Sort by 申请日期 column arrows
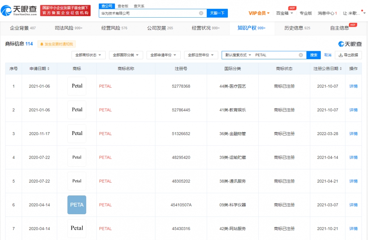Screen dimensions: 368x240 click(48, 68)
